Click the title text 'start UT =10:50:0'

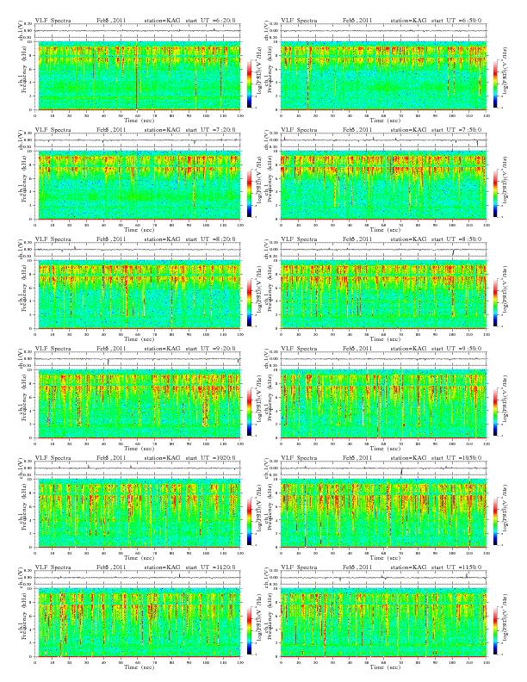point(457,458)
